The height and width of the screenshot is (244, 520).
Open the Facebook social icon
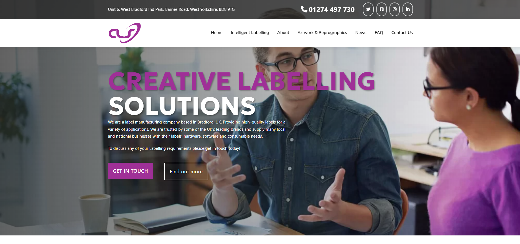(381, 9)
